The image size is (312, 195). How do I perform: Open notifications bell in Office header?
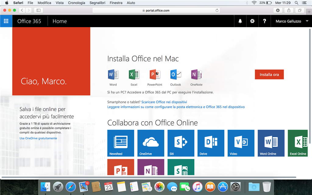point(240,21)
